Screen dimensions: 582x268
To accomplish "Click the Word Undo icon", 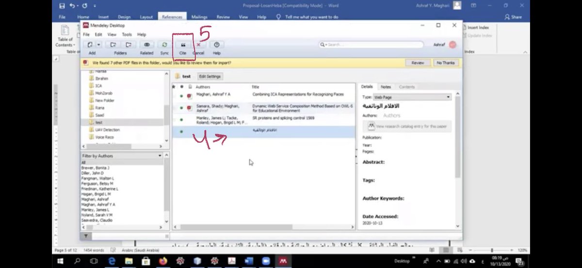I will [x=72, y=6].
